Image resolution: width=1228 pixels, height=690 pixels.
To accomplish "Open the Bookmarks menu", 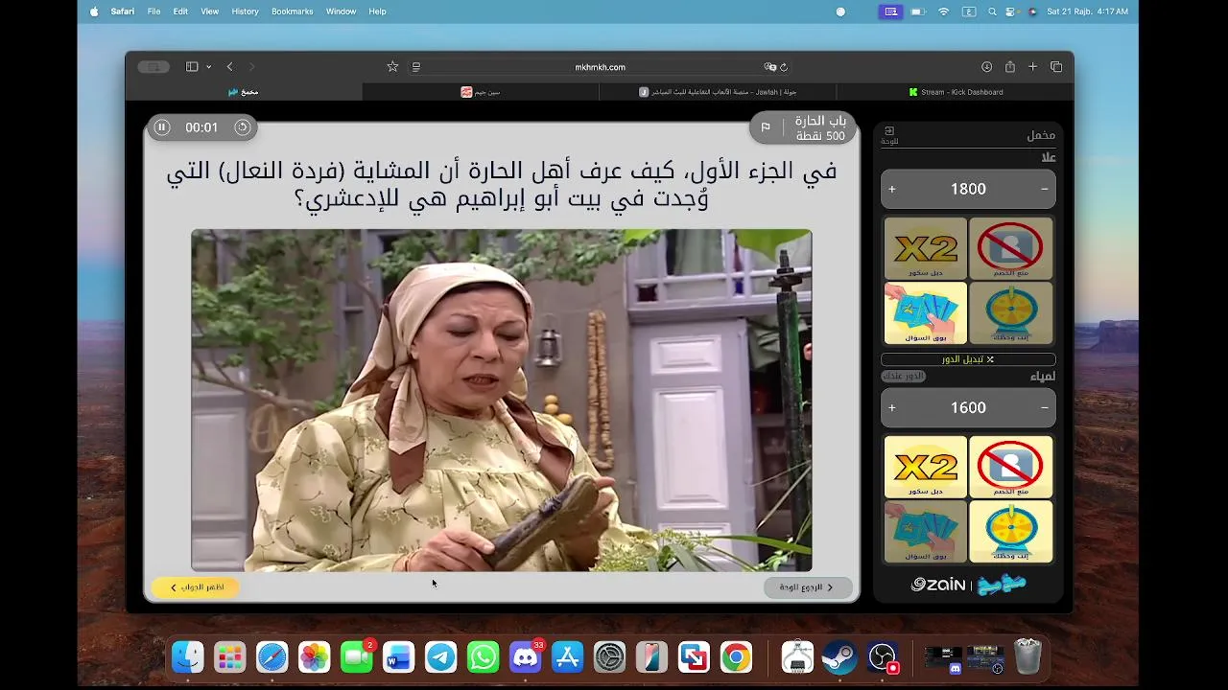I will pos(293,11).
